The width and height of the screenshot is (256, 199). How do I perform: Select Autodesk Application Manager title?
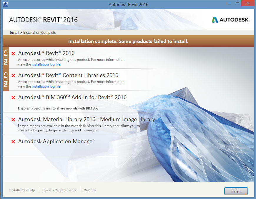pyautogui.click(x=56, y=141)
